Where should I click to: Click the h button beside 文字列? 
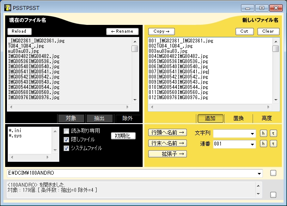[x=263, y=133]
